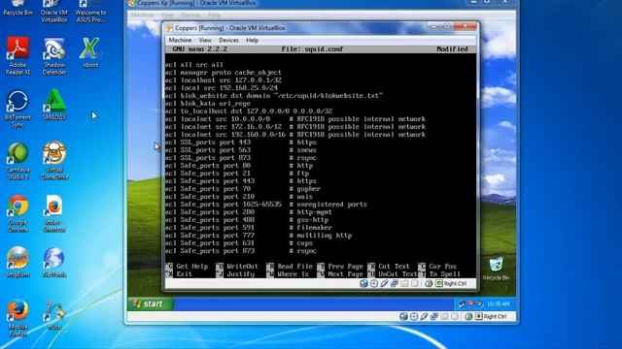Open the Machine menu in Coppers window
This screenshot has width=622, height=349.
coord(180,41)
